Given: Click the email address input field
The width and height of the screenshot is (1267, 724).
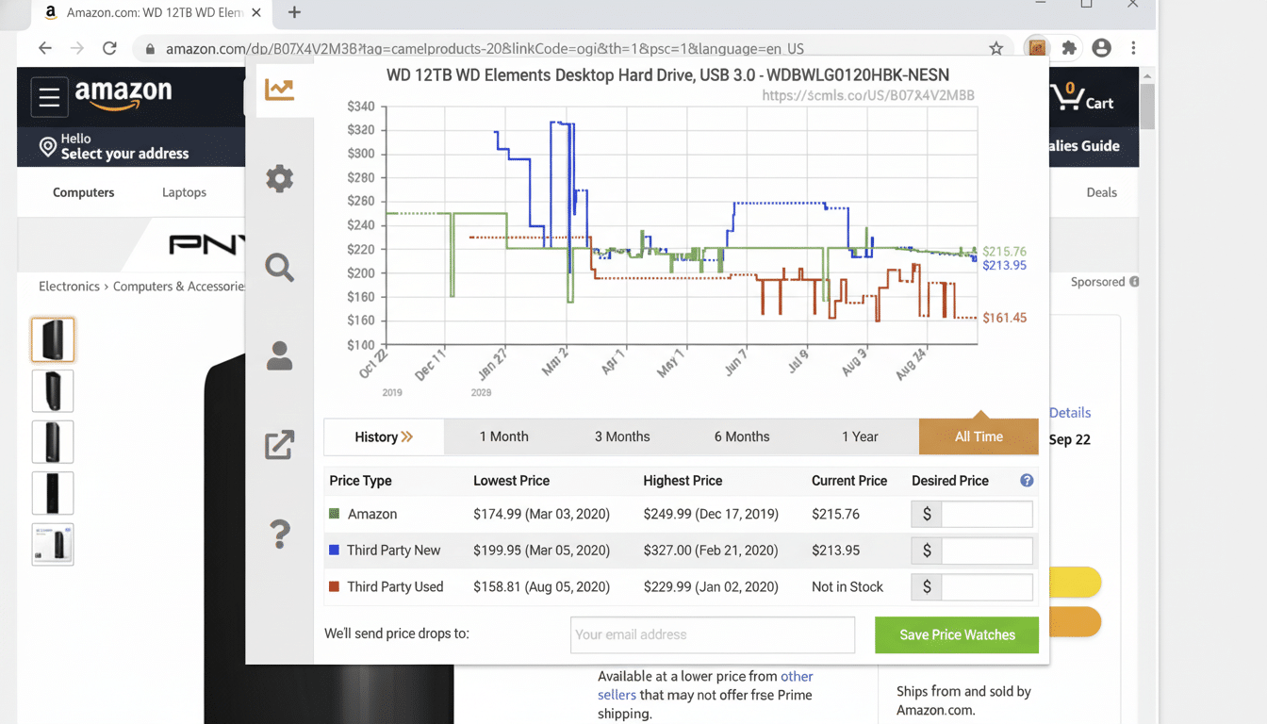Looking at the screenshot, I should (712, 634).
